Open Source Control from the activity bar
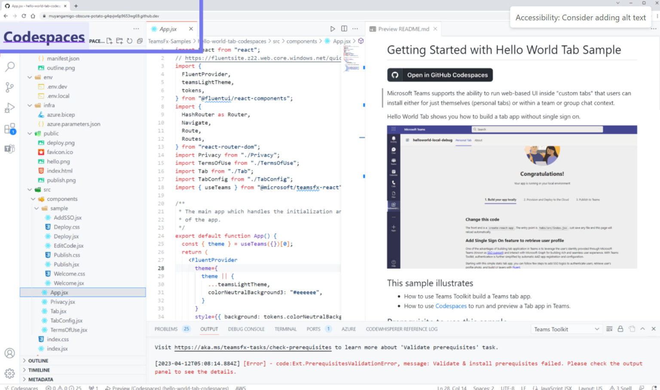660x390 pixels. point(9,87)
